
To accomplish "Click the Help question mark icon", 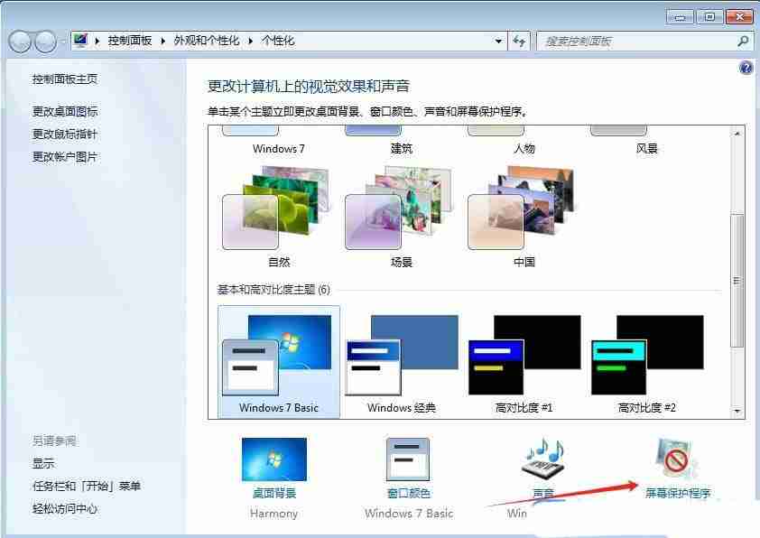I will 746,68.
